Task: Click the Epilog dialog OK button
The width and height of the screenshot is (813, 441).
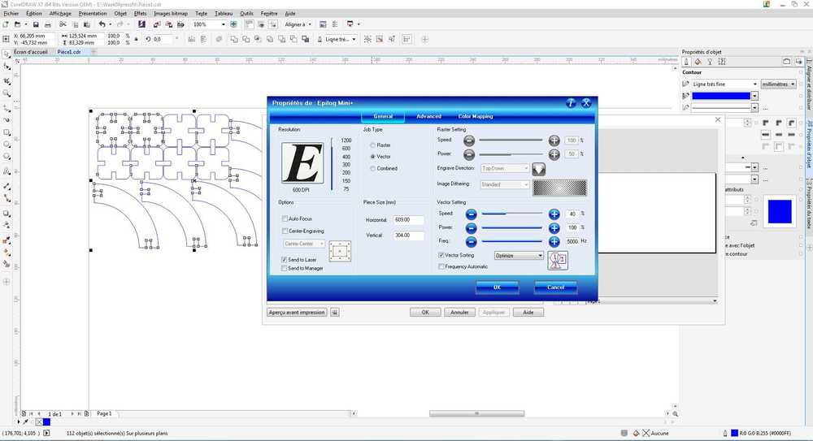Action: click(x=498, y=288)
